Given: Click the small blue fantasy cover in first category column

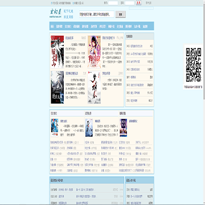Looking at the screenshot, I should pyautogui.click(x=55, y=128).
